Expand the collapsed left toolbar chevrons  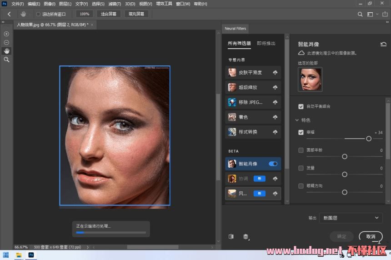pos(3,22)
